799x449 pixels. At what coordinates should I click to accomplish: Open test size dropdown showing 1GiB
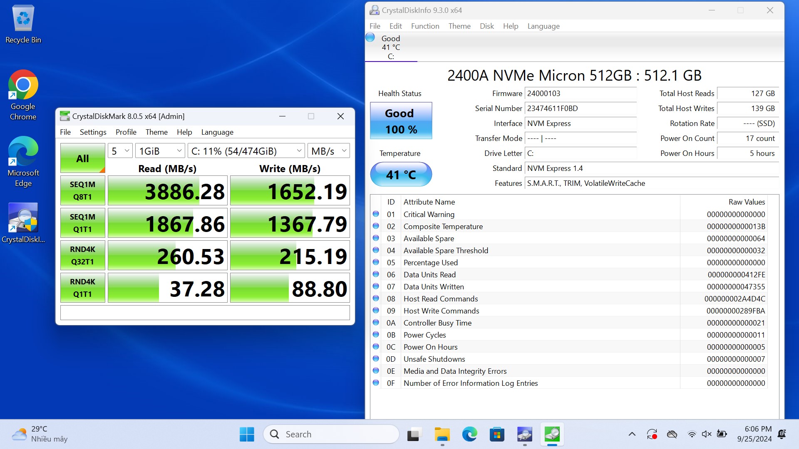tap(160, 151)
